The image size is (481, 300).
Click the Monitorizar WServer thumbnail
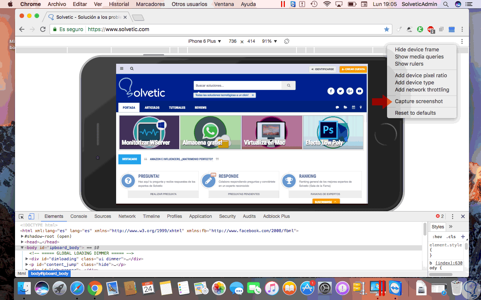(x=150, y=132)
